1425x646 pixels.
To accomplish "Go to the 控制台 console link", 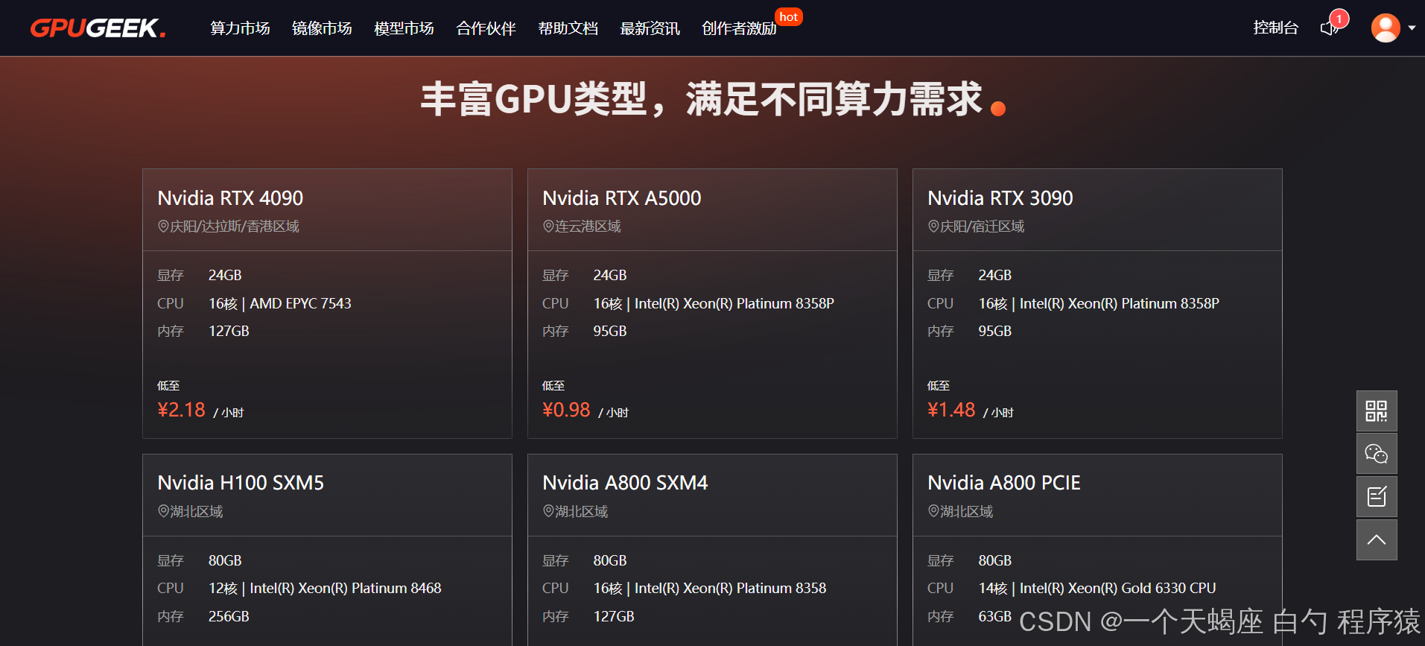I will click(x=1275, y=28).
